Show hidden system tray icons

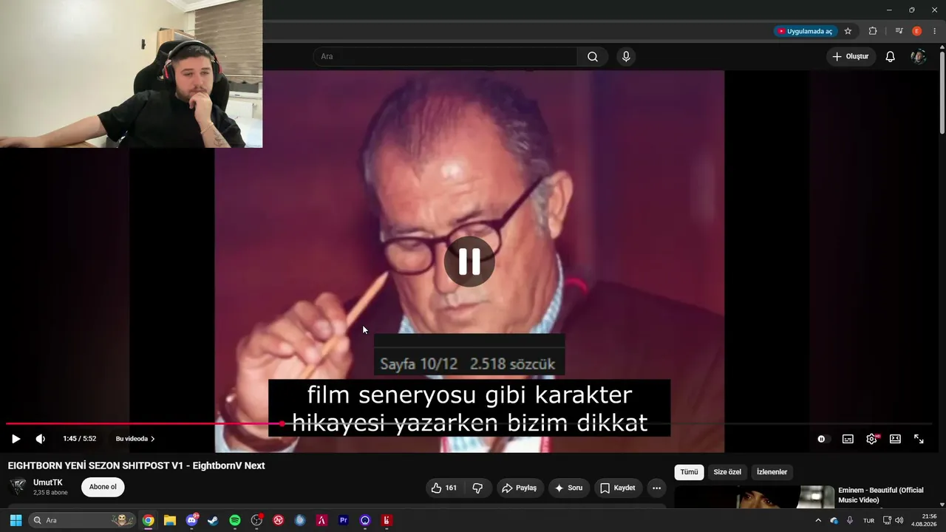pos(818,520)
